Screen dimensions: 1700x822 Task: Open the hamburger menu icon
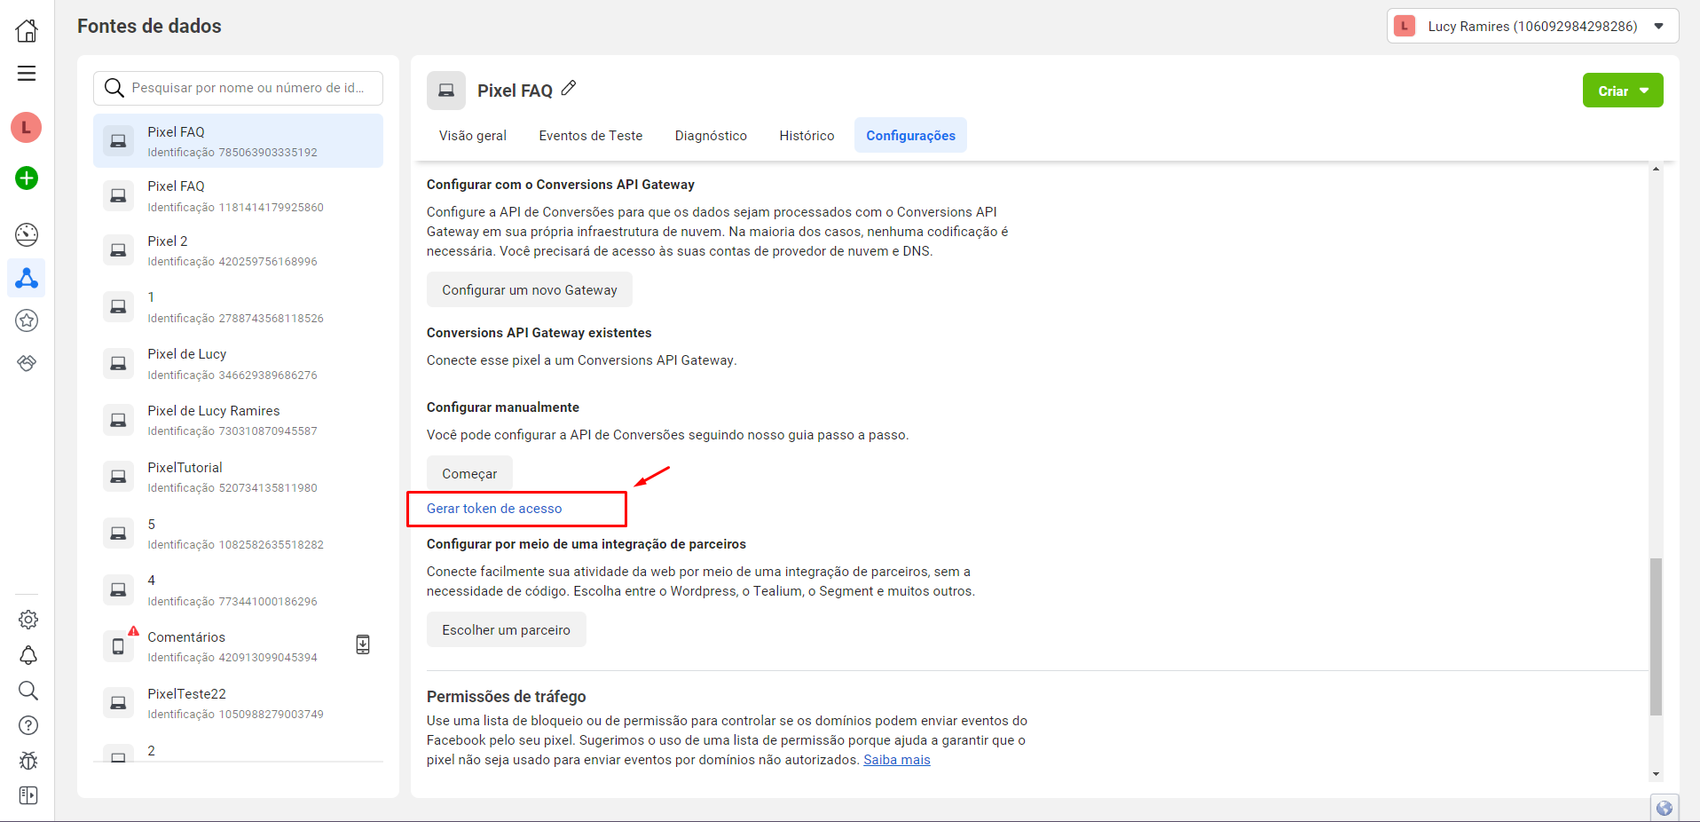pyautogui.click(x=27, y=73)
